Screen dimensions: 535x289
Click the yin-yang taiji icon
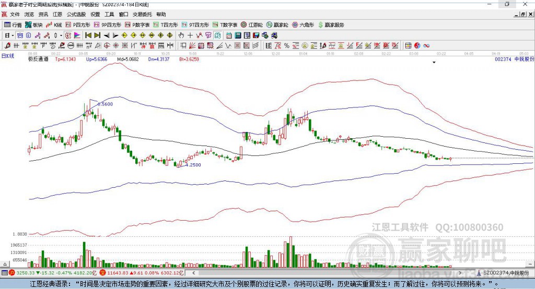tap(417, 45)
